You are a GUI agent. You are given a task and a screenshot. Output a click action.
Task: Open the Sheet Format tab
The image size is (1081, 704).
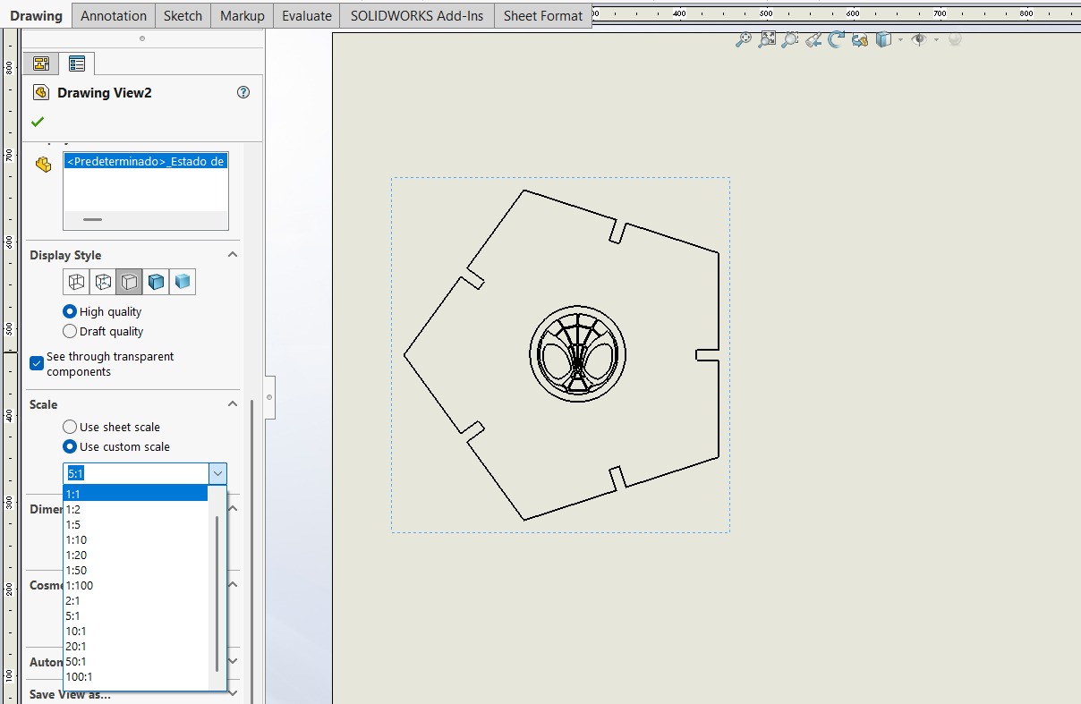(542, 15)
